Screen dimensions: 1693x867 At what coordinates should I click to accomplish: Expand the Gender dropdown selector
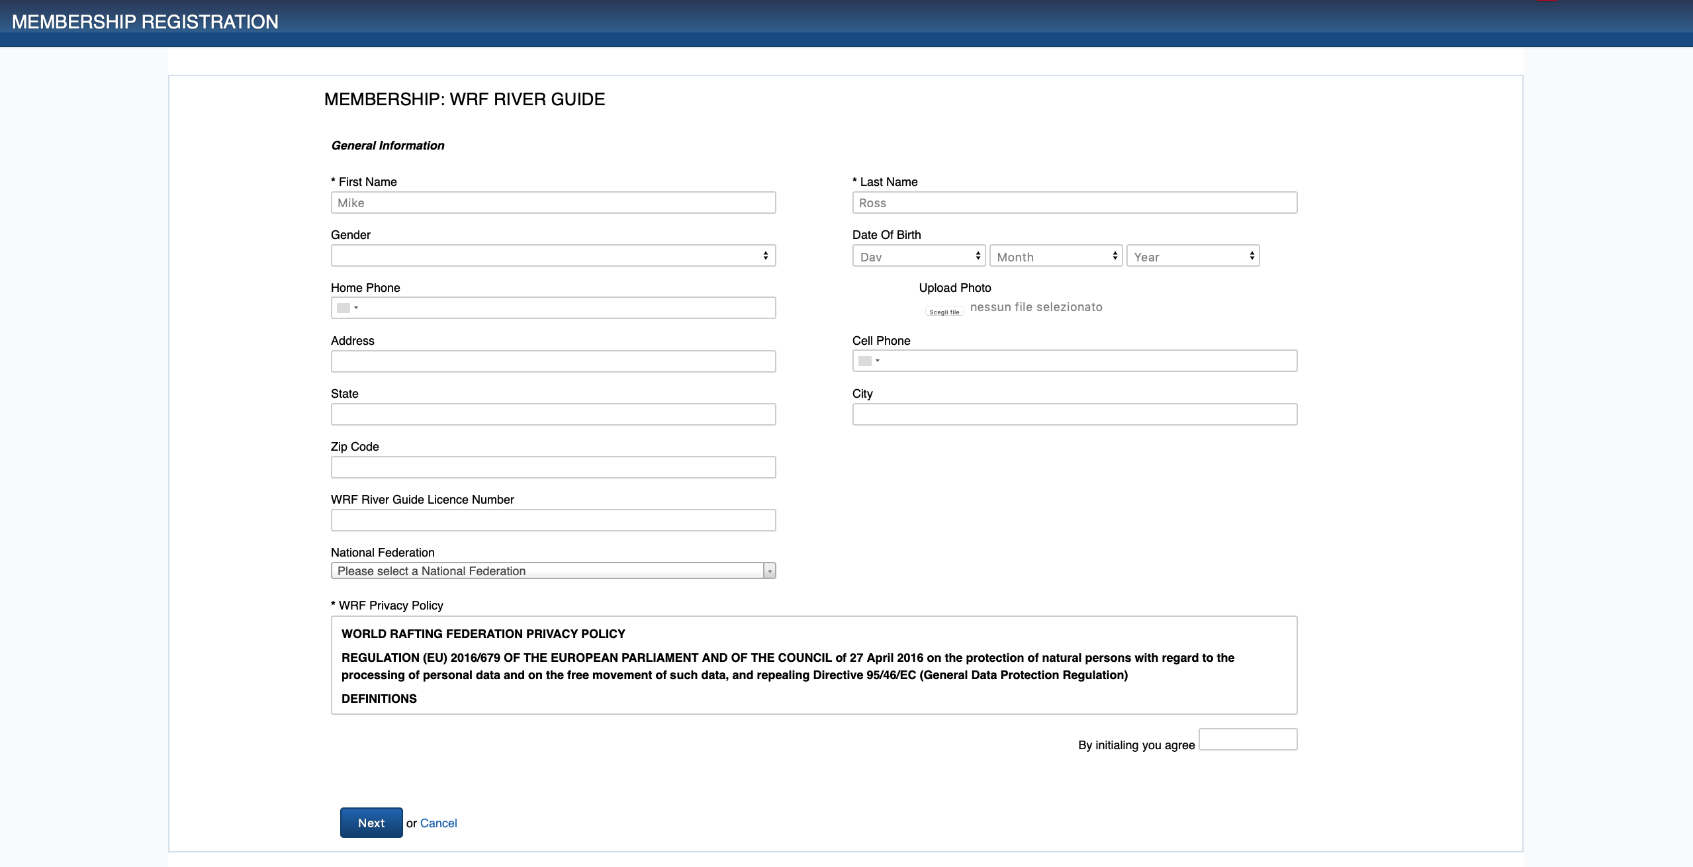point(553,255)
